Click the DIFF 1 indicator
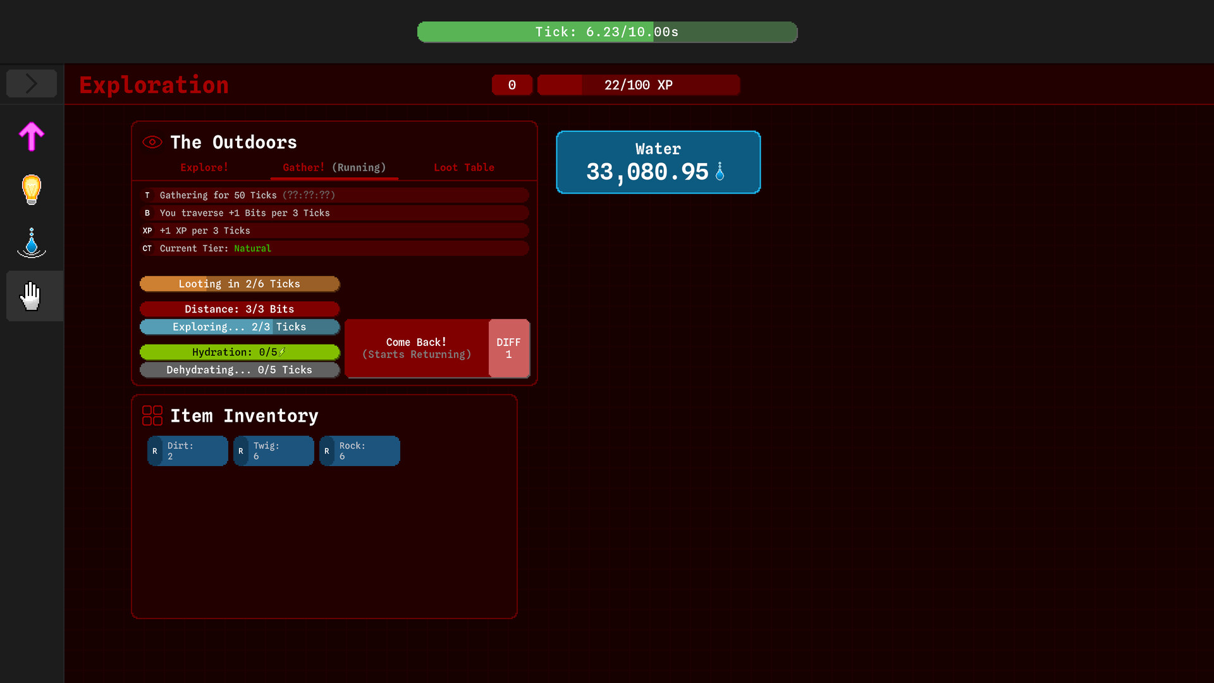This screenshot has width=1214, height=683. pyautogui.click(x=509, y=348)
